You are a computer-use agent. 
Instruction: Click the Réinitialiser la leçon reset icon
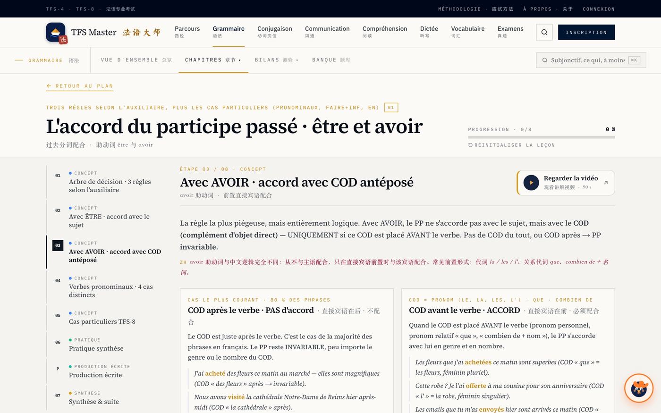point(470,145)
